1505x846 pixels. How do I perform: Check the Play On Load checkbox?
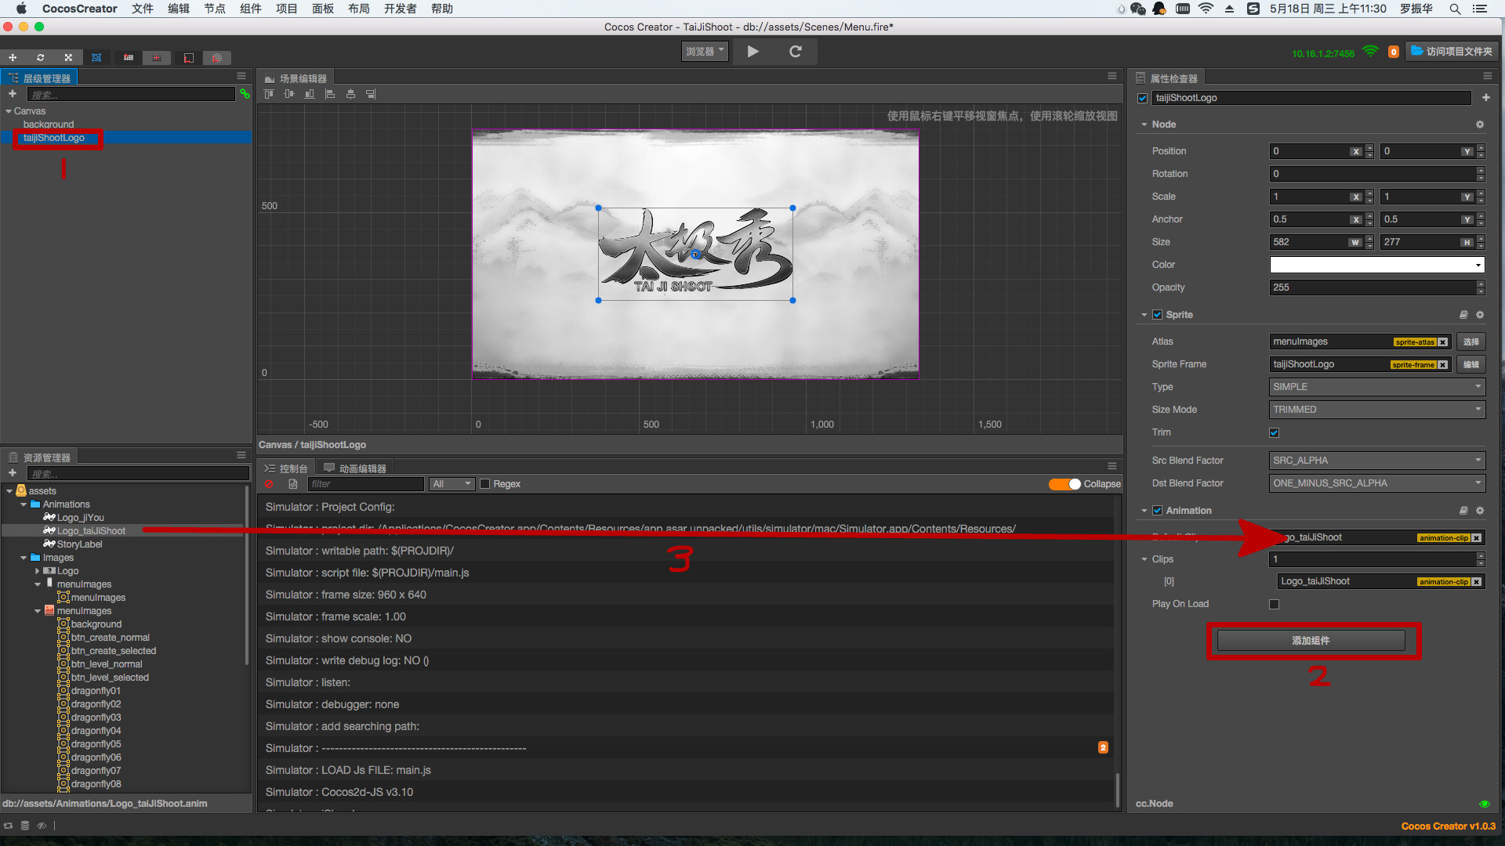click(x=1274, y=604)
